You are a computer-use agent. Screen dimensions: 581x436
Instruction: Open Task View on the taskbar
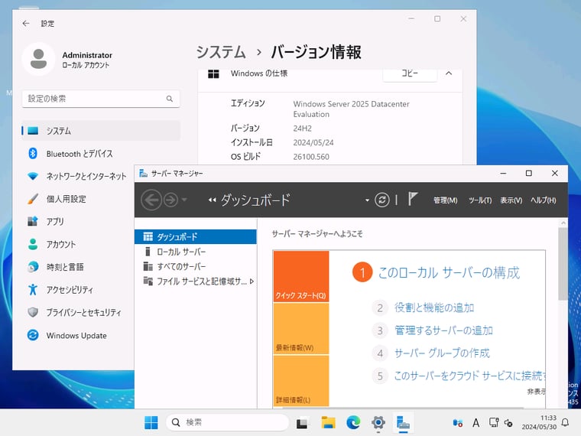coord(303,423)
